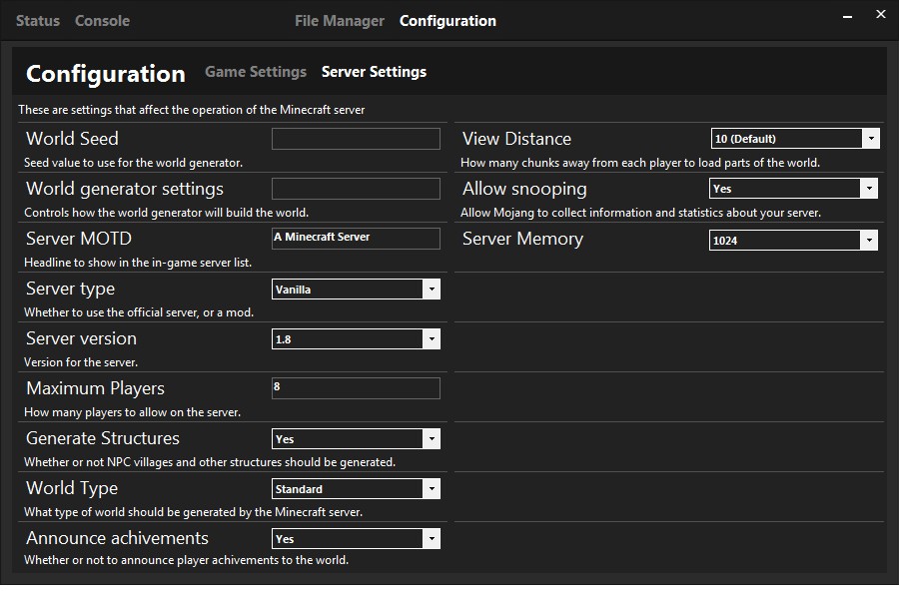Open the Server Memory dropdown
The width and height of the screenshot is (899, 599).
pos(869,239)
